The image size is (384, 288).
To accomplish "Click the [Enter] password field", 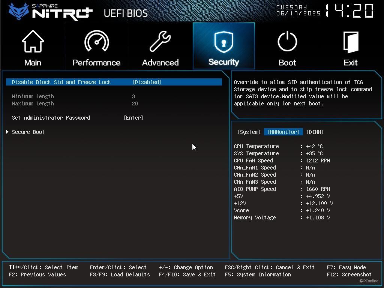I will (133, 118).
